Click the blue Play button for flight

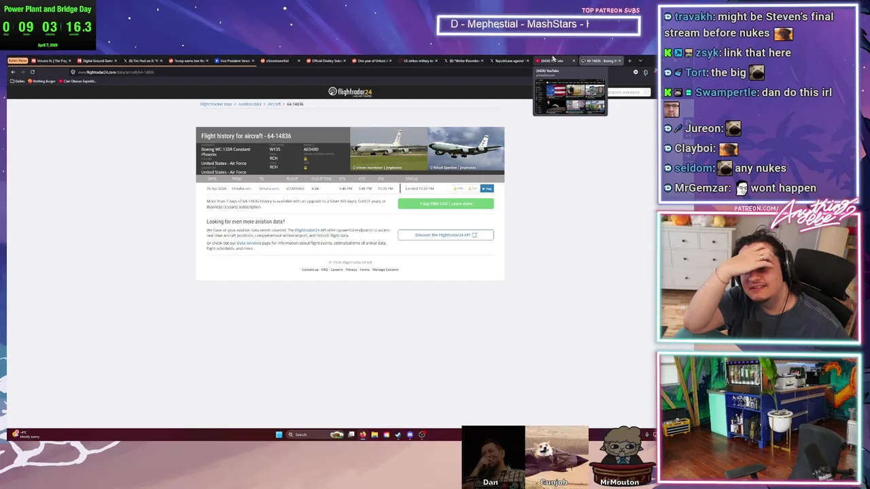point(487,188)
